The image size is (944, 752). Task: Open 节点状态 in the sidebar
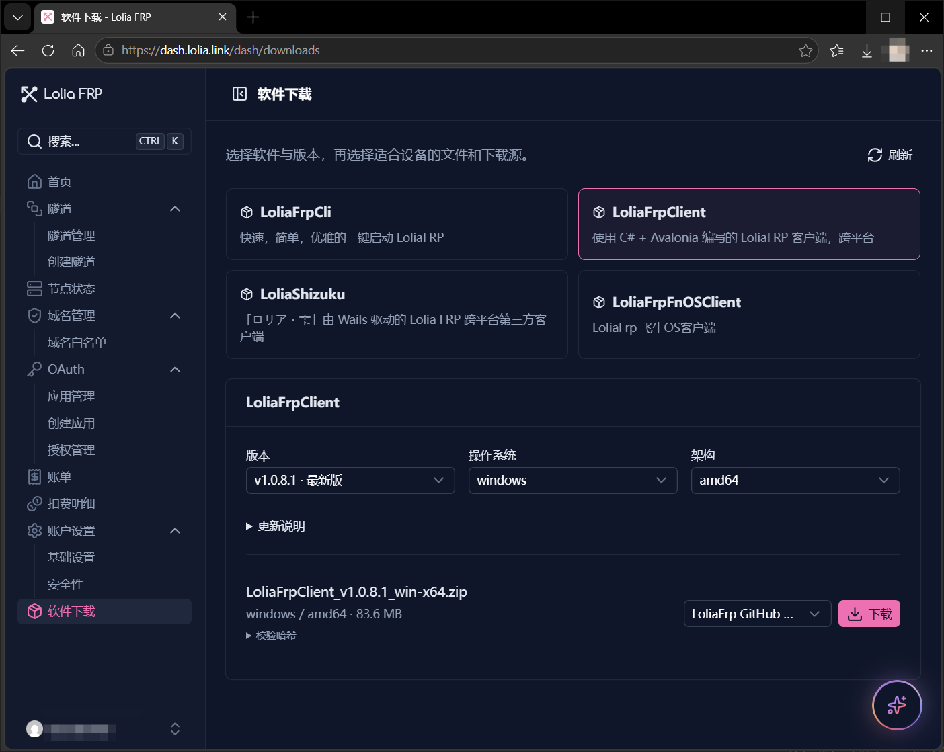105,289
